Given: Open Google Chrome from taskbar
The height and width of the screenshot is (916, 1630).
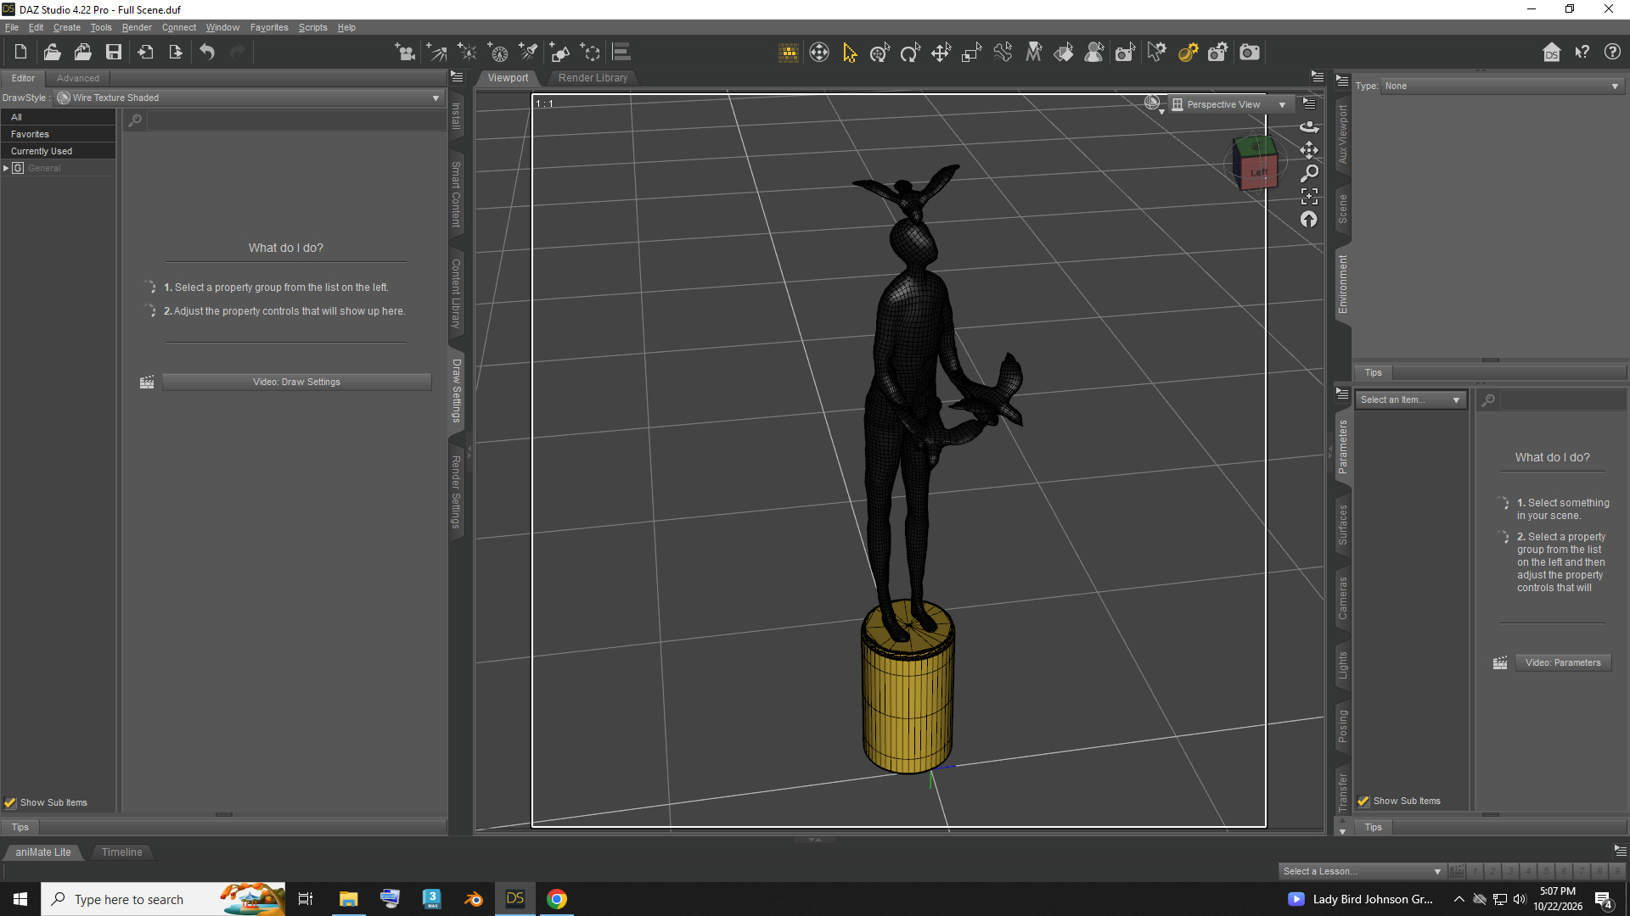Looking at the screenshot, I should 557,899.
